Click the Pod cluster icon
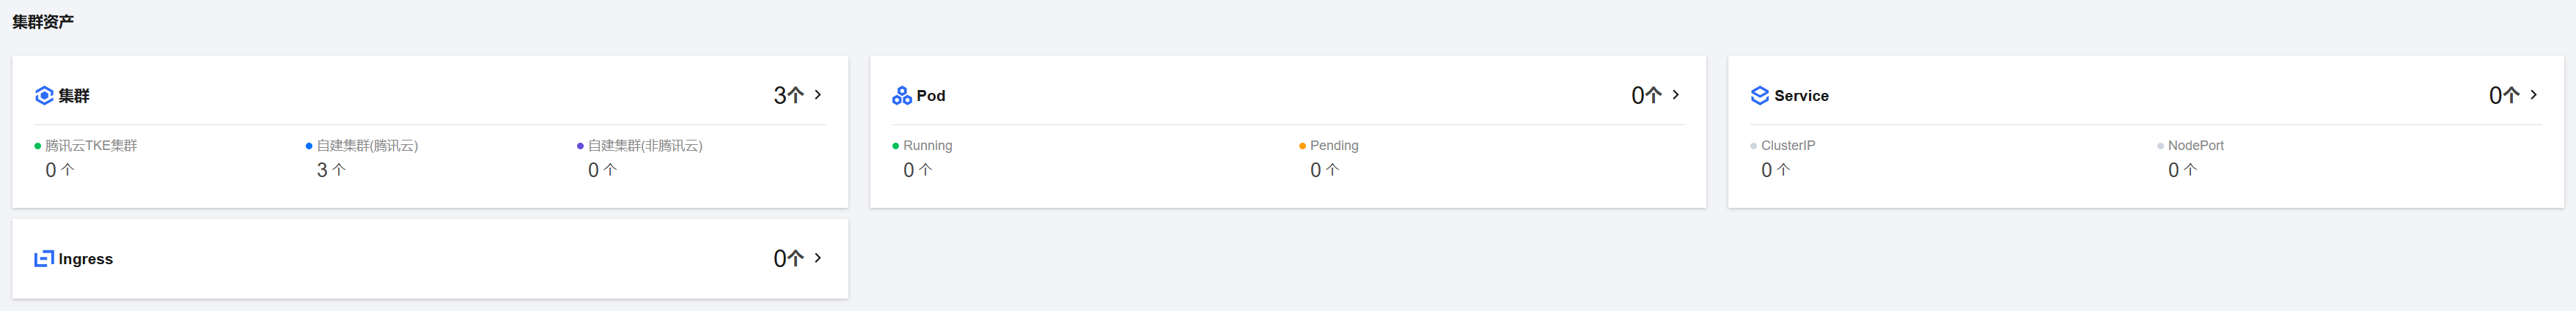This screenshot has height=311, width=2576. click(902, 96)
